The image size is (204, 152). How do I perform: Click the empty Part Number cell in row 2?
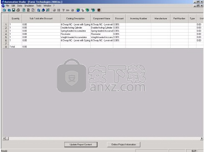(179, 28)
